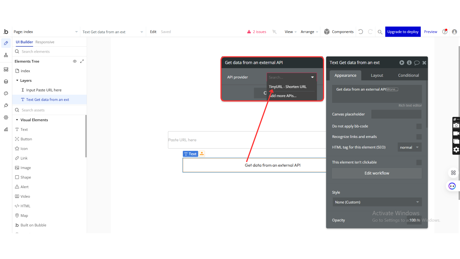Click the Canvas placeholder input field
Image resolution: width=460 pixels, height=259 pixels.
point(396,114)
